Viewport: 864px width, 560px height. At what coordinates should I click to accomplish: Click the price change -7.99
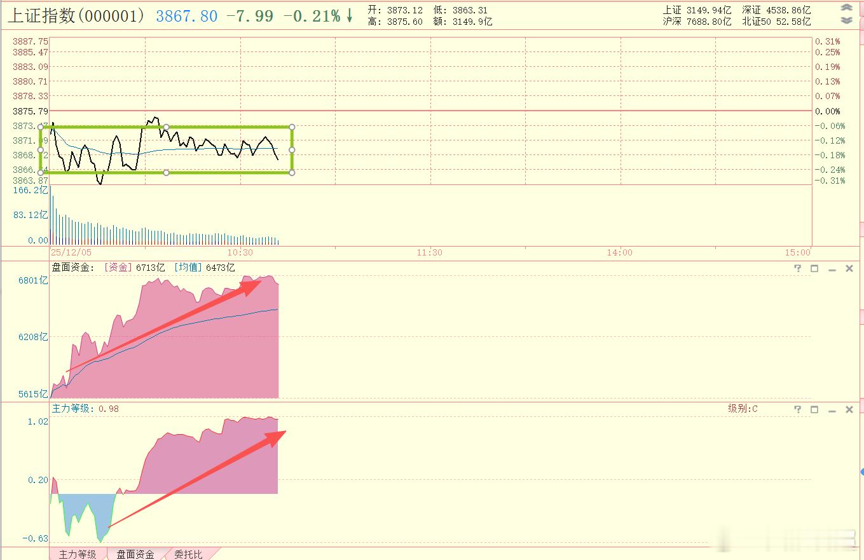coord(249,16)
